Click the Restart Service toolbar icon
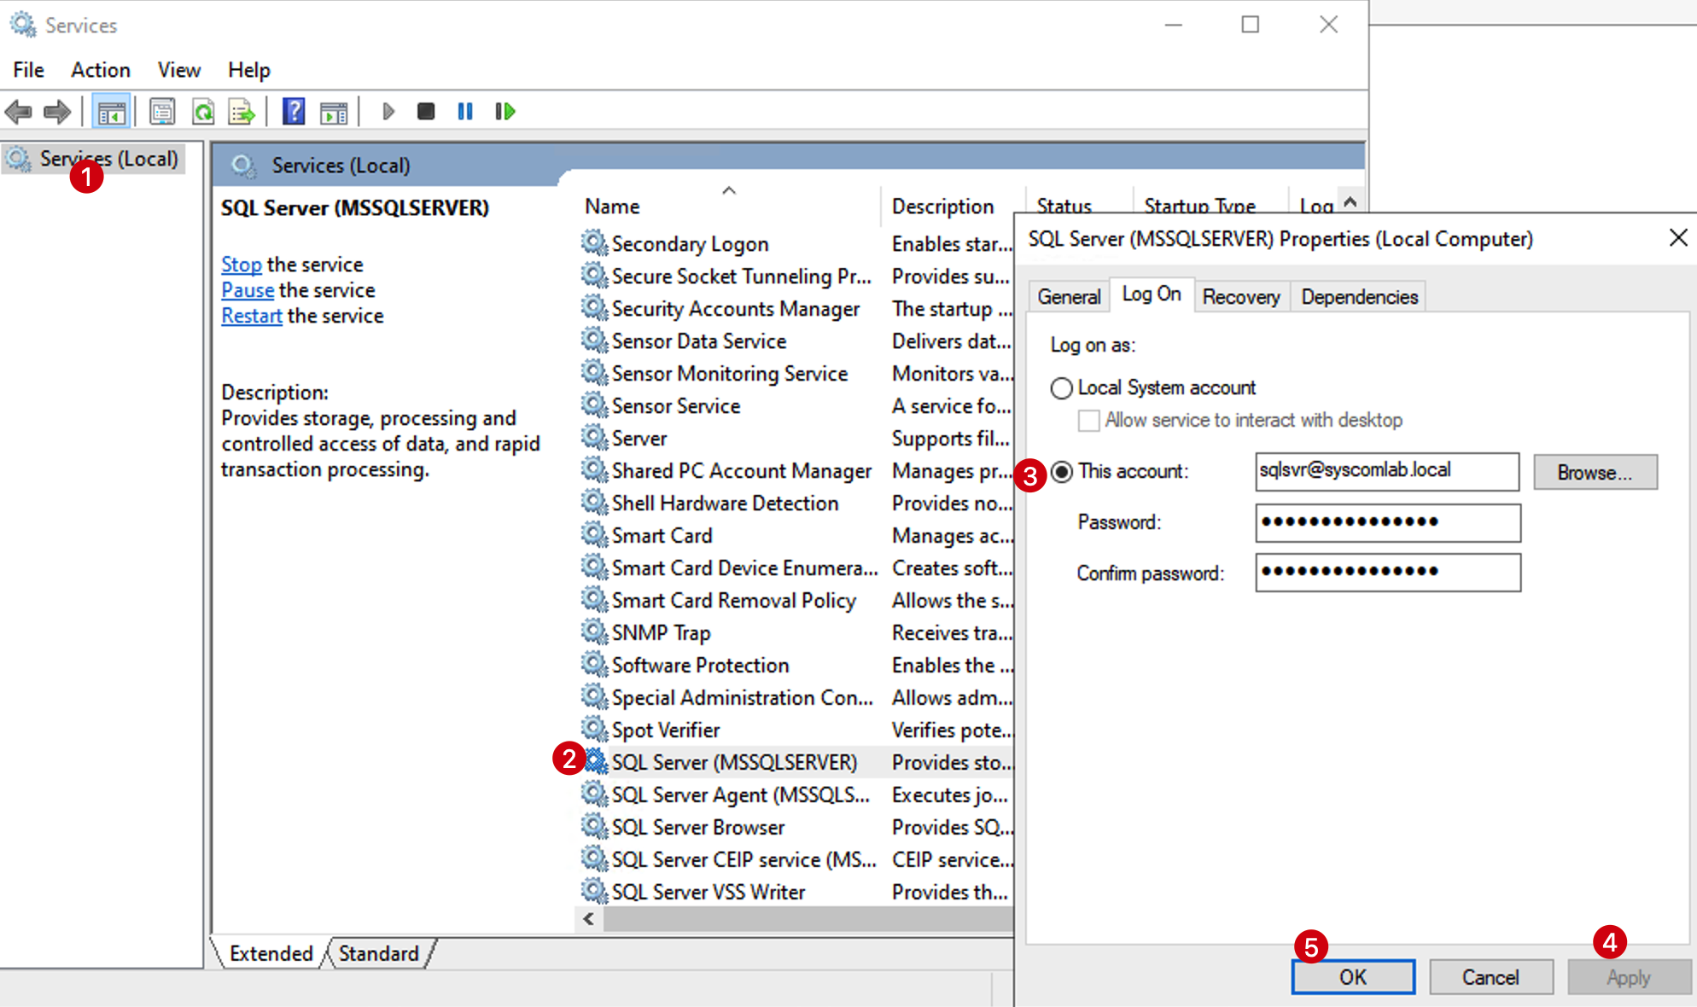Image resolution: width=1697 pixels, height=1007 pixels. point(505,112)
